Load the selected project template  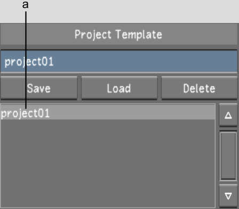[119, 88]
